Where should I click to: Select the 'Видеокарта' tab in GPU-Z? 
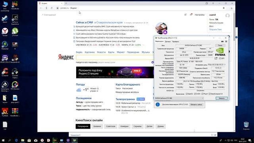pos(160,41)
